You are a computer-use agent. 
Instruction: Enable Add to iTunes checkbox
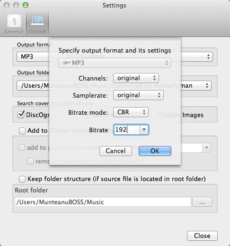pyautogui.click(x=22, y=131)
